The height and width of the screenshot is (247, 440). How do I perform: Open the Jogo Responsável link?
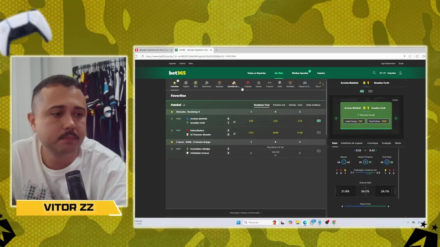[x=388, y=63]
